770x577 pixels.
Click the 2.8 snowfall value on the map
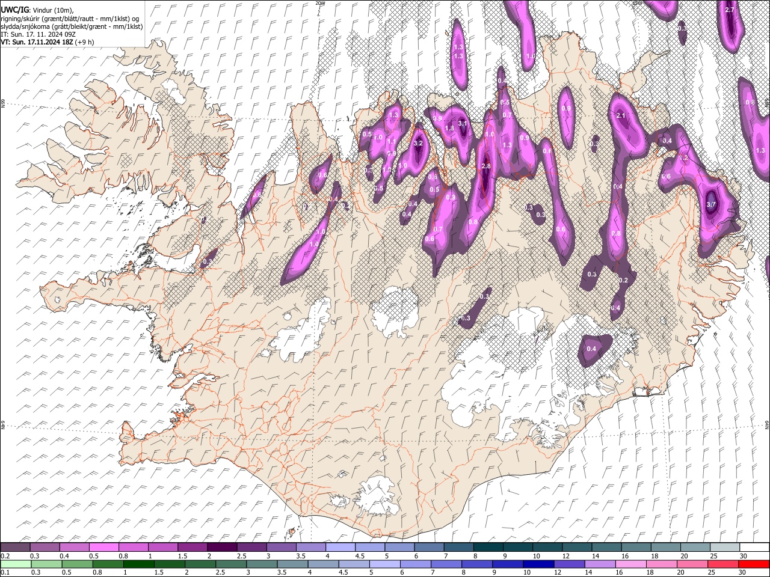point(487,166)
